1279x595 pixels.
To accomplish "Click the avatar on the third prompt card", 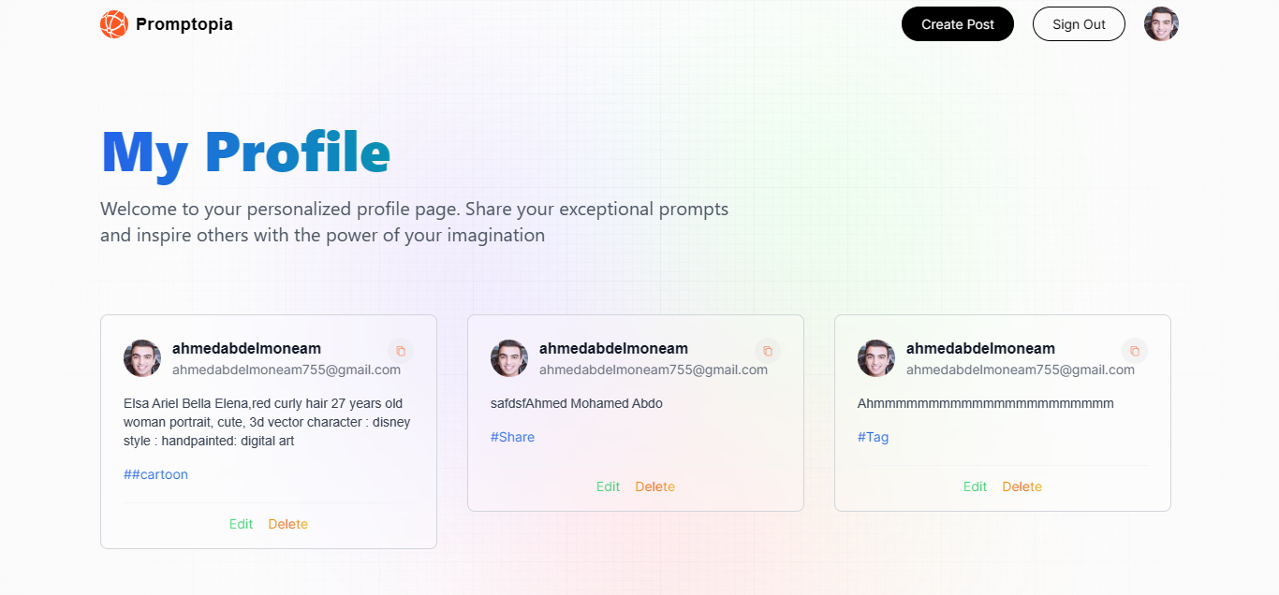I will tap(876, 358).
